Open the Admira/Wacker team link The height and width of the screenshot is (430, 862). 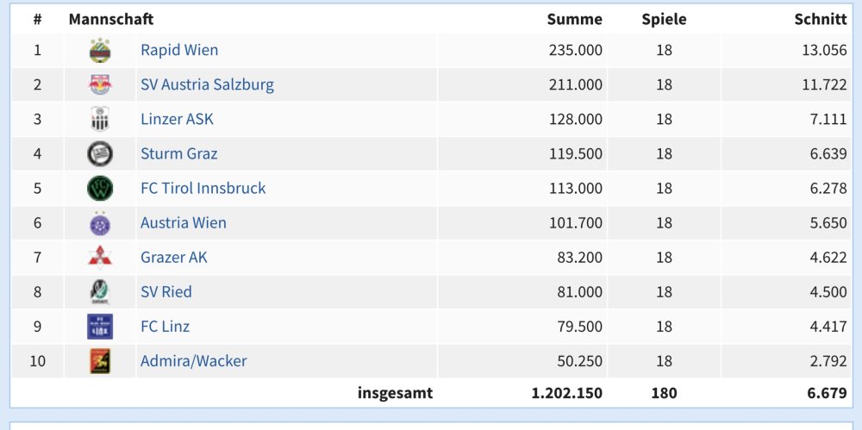(193, 360)
